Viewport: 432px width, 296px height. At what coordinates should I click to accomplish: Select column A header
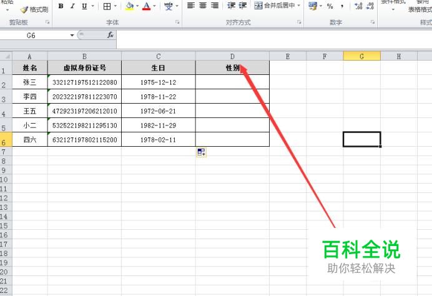tap(30, 56)
